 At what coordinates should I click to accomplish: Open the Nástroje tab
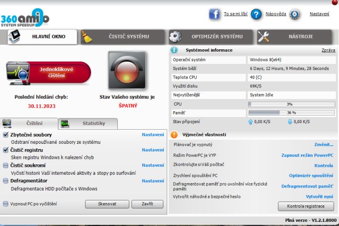point(294,37)
